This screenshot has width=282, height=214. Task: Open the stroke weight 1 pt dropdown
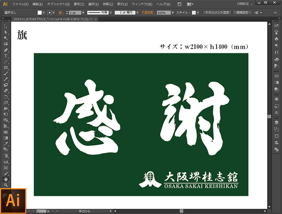click(x=83, y=13)
